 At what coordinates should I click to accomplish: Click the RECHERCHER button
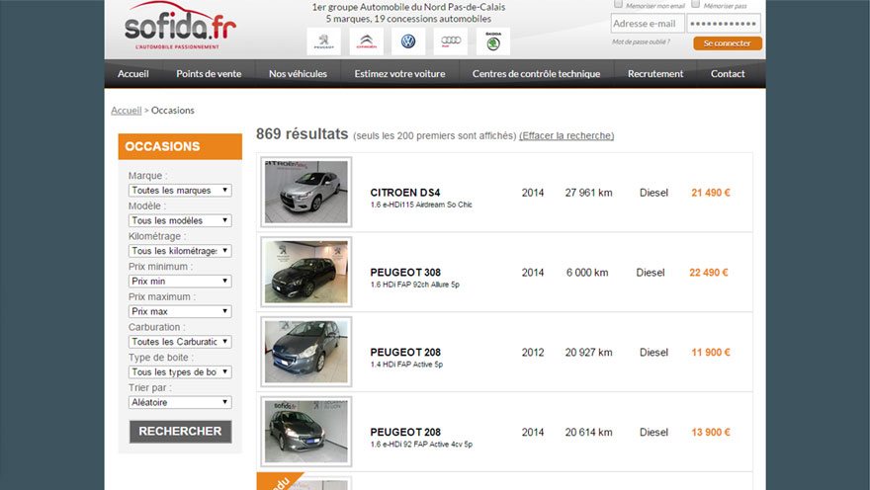[x=180, y=432]
